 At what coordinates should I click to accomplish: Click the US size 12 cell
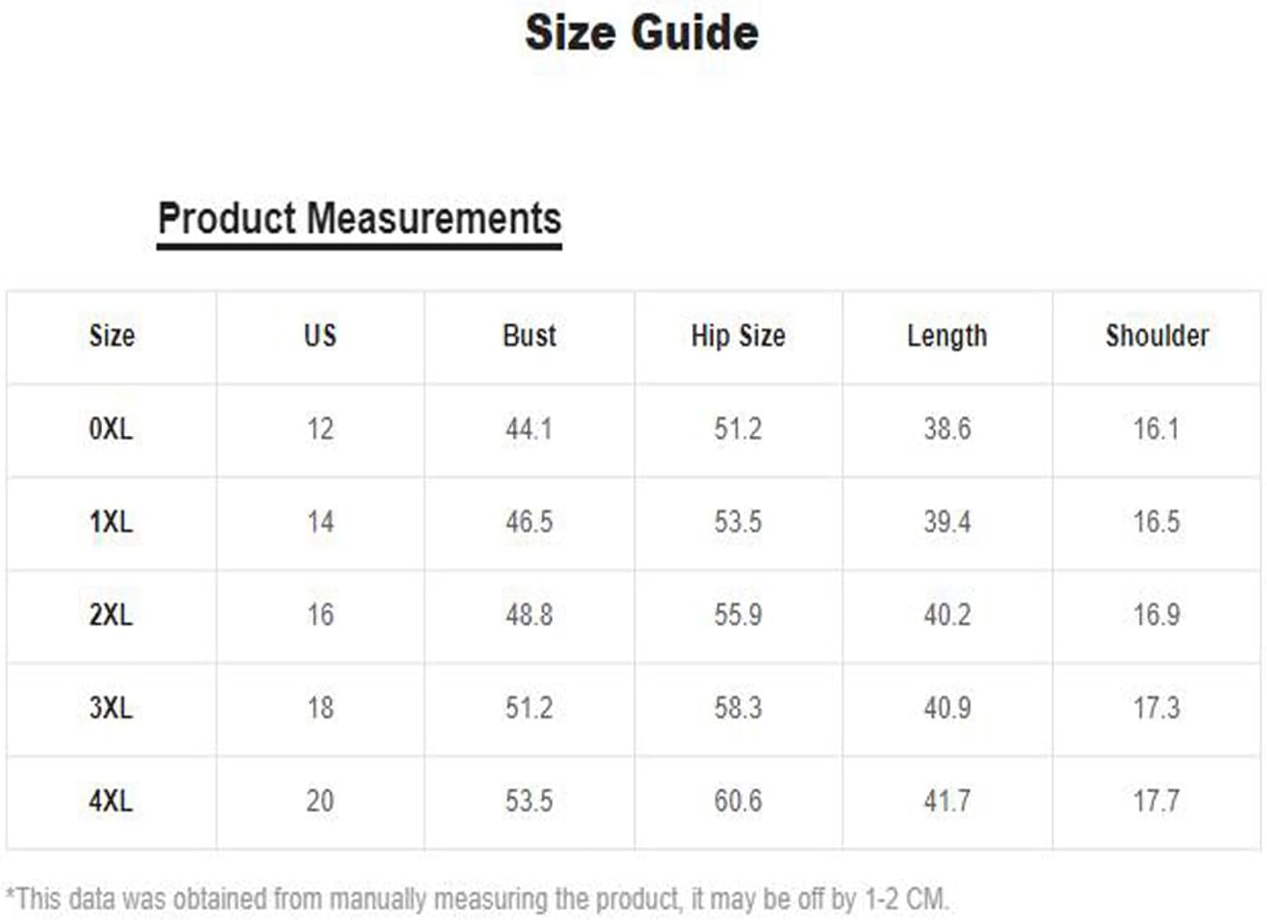(320, 429)
